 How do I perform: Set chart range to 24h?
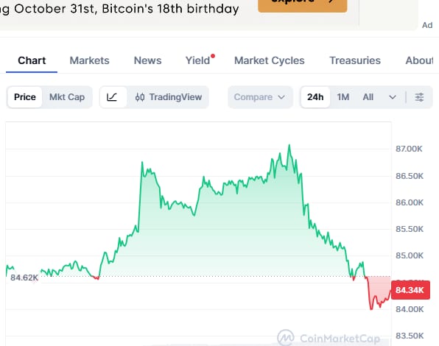click(x=315, y=97)
